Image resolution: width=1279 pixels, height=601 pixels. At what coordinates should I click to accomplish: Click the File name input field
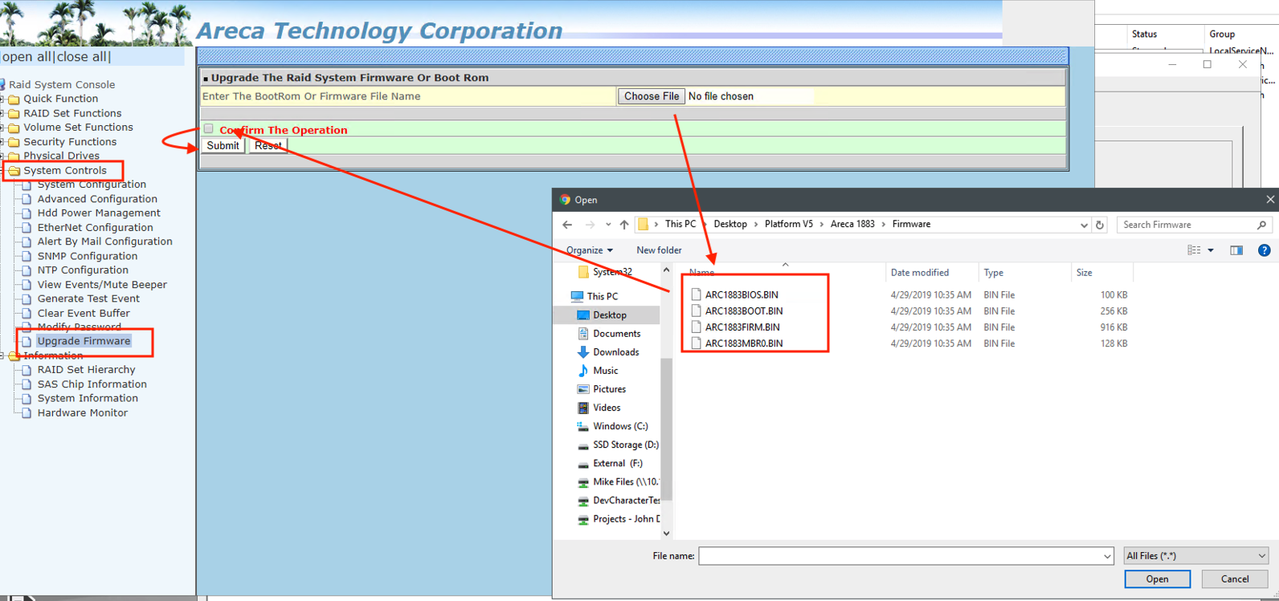[x=901, y=556]
